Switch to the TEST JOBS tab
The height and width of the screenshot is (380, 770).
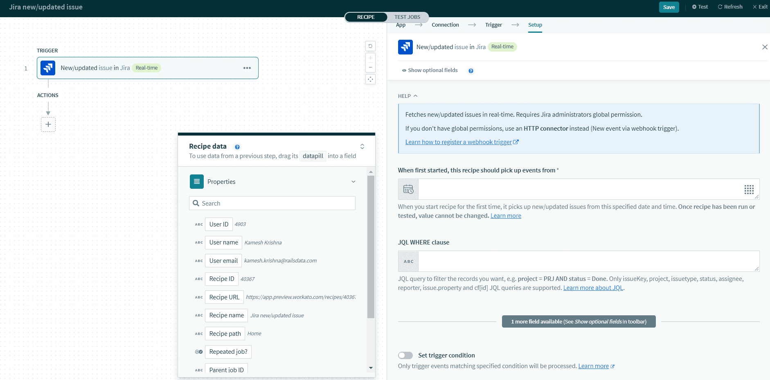(407, 17)
